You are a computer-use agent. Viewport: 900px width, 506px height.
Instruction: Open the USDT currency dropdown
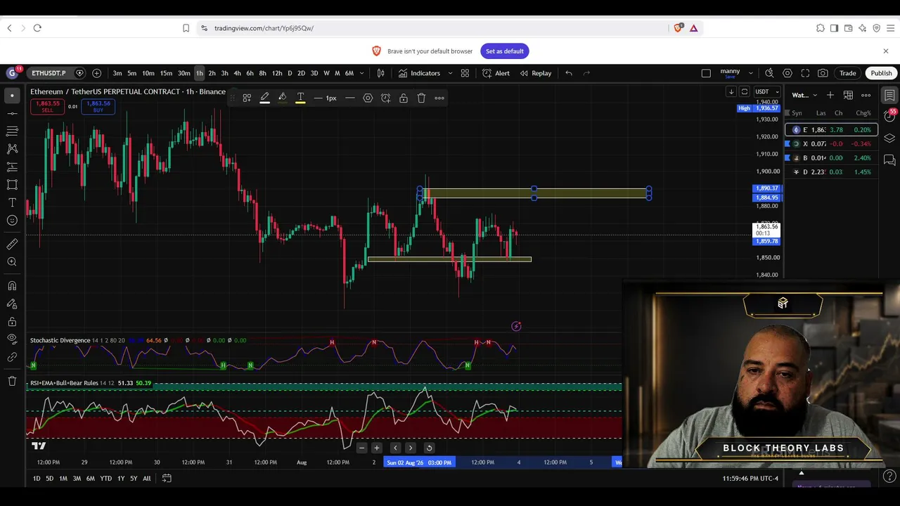click(767, 91)
